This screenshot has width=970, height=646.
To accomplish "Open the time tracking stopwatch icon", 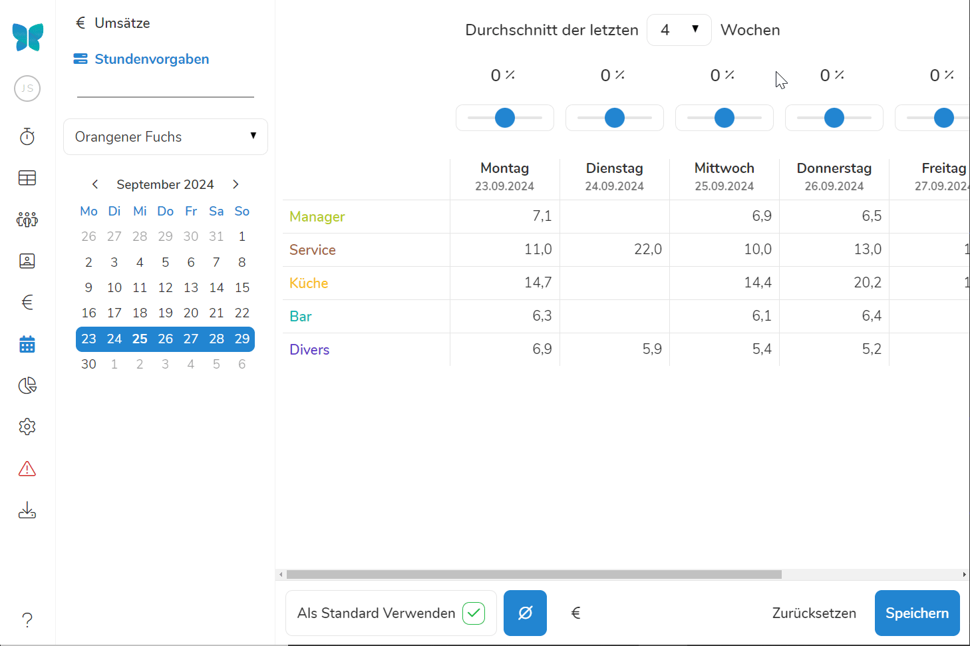I will click(27, 136).
